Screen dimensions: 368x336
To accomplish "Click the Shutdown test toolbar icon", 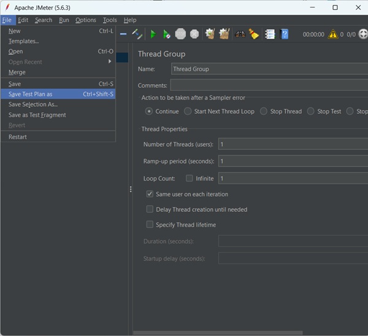I will (194, 34).
